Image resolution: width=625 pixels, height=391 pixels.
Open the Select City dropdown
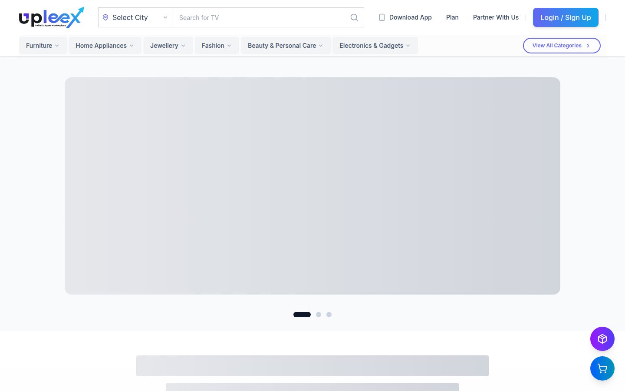pyautogui.click(x=135, y=17)
